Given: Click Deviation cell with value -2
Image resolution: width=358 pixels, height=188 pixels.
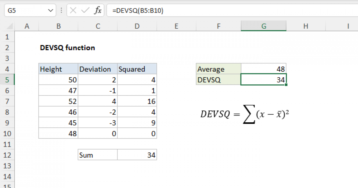Looking at the screenshot, I should pos(98,112).
